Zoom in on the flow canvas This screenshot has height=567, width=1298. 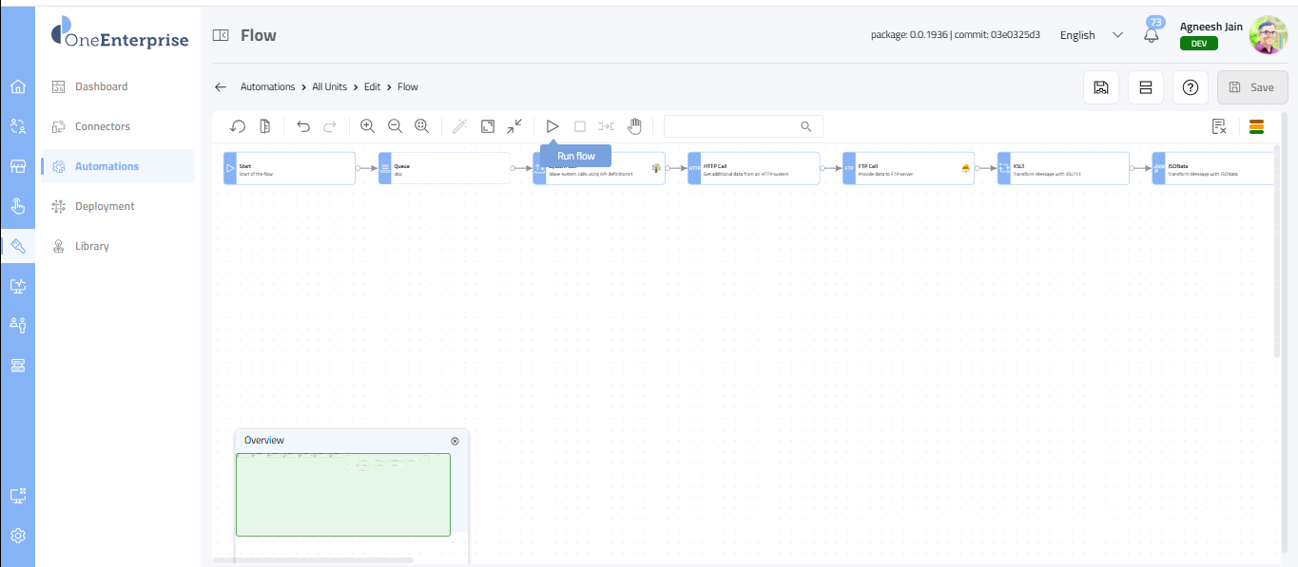coord(367,126)
